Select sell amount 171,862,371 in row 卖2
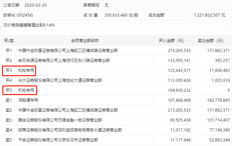This screenshot has width=234, height=146. [218, 110]
